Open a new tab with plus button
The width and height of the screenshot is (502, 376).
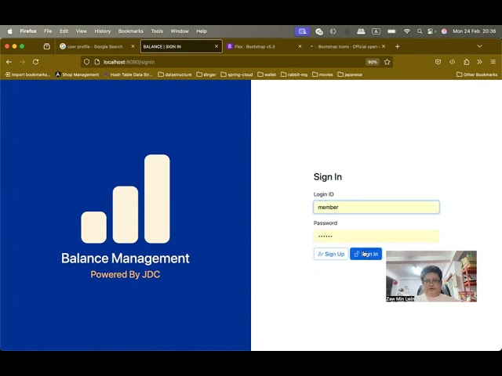tap(398, 46)
